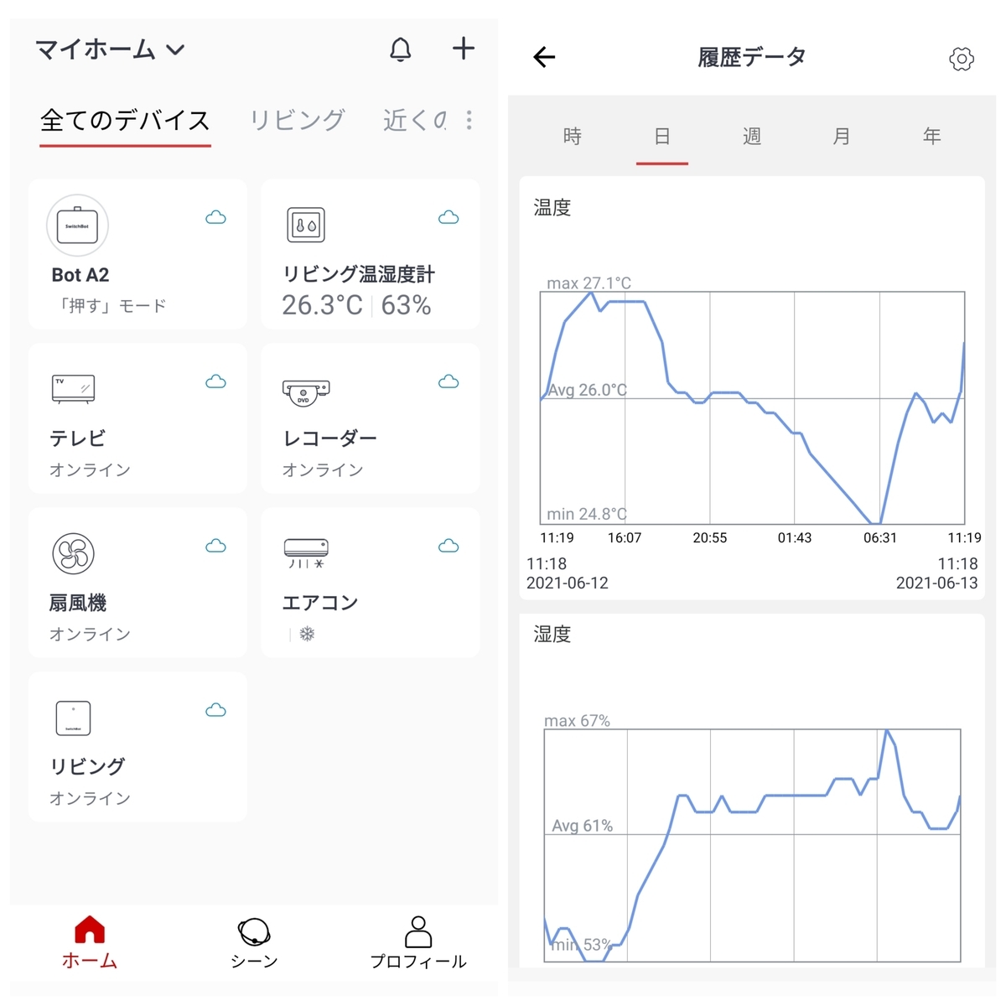
Task: Tap the cloud icon on リビング温湿度計 card
Action: point(449,218)
